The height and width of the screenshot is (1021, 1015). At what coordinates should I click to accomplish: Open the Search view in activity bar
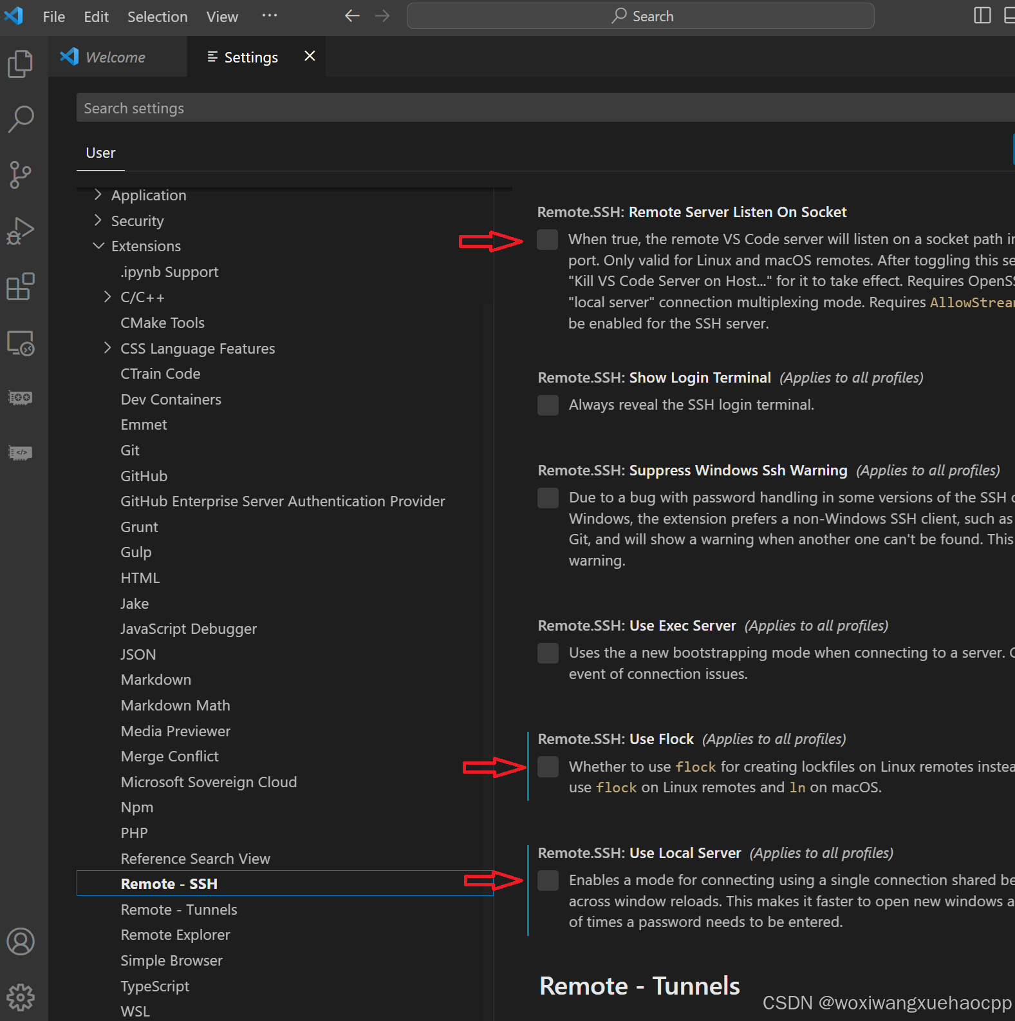point(21,119)
